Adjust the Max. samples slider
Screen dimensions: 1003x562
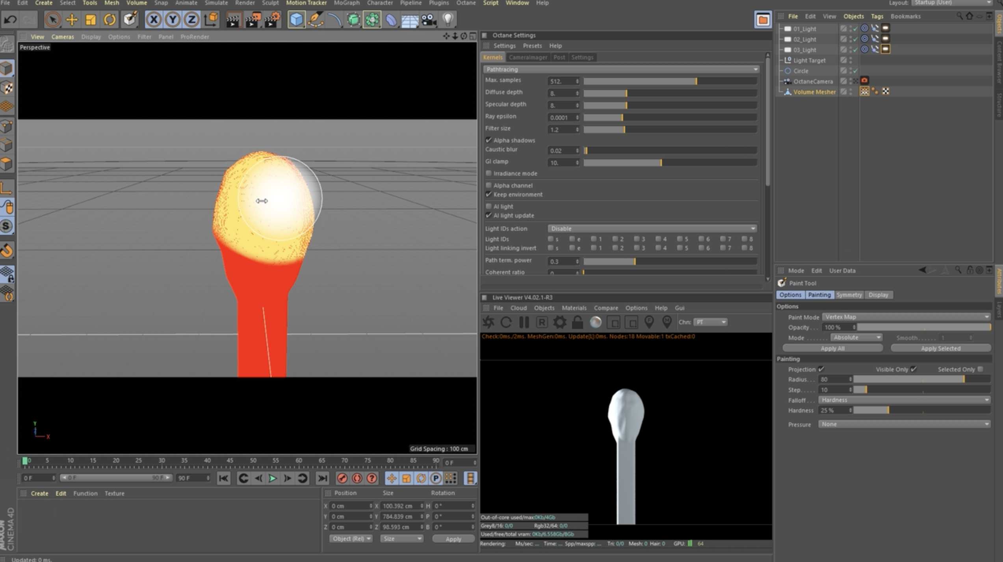point(696,81)
